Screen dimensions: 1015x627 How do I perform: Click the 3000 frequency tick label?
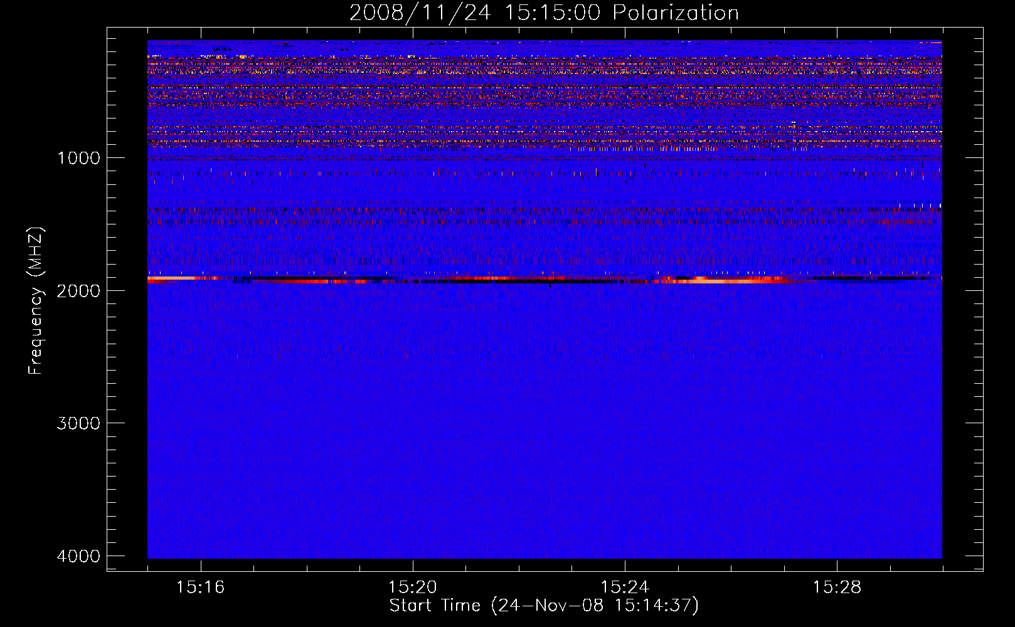pos(78,423)
